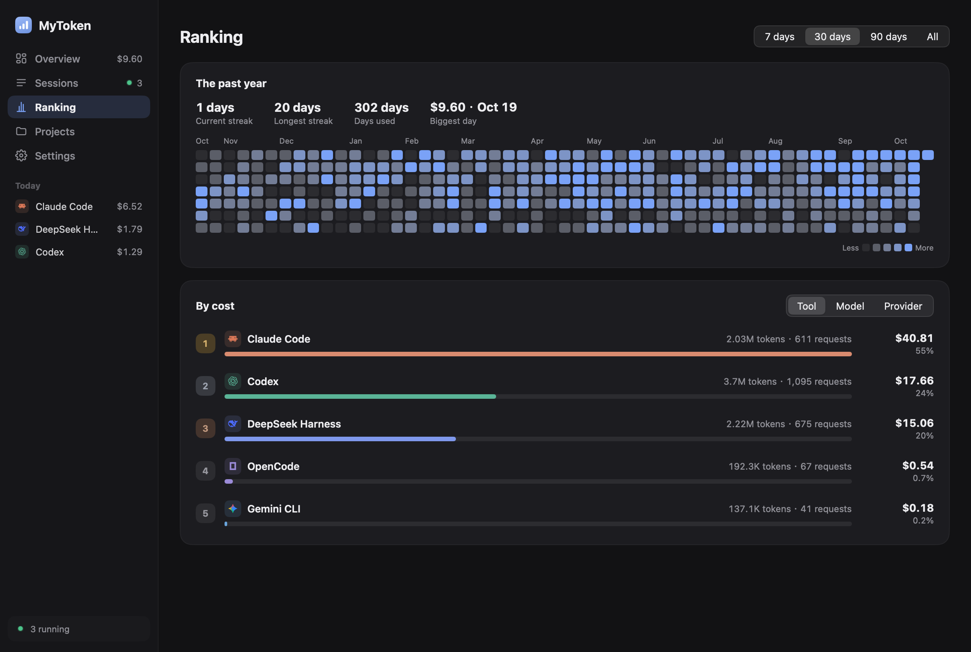Click the darkest legend swatch beside Less
Viewport: 971px width, 652px height.
pyautogui.click(x=866, y=248)
